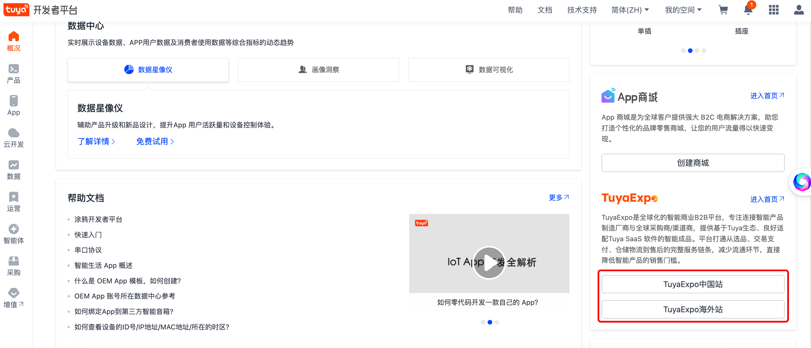Open the shopping cart icon

point(723,10)
